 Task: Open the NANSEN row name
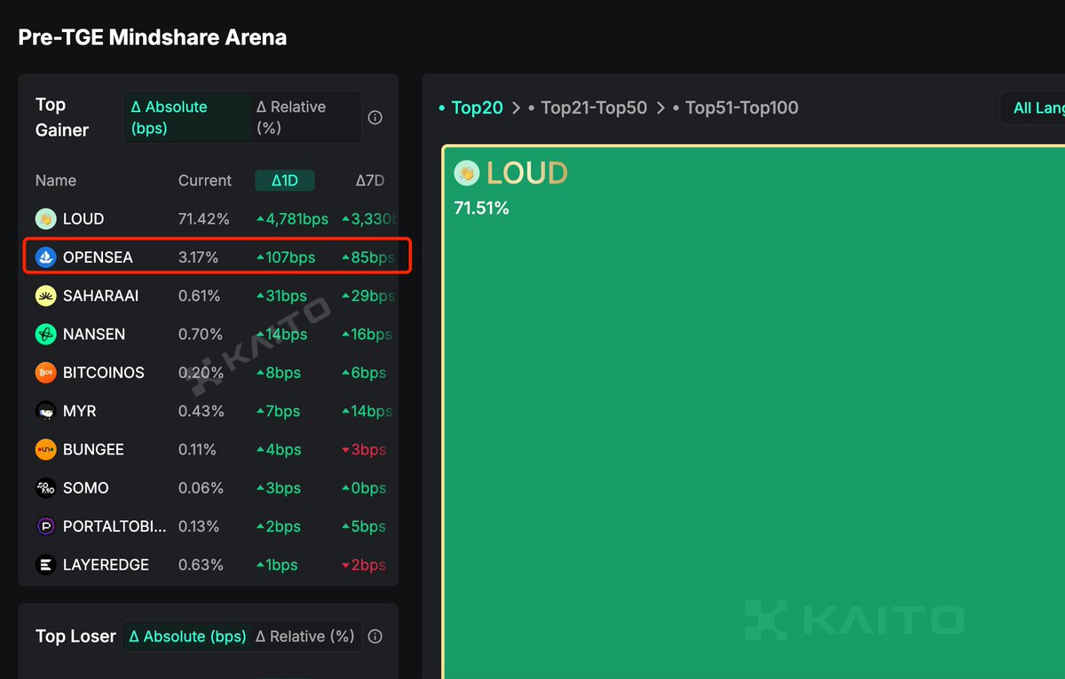94,335
